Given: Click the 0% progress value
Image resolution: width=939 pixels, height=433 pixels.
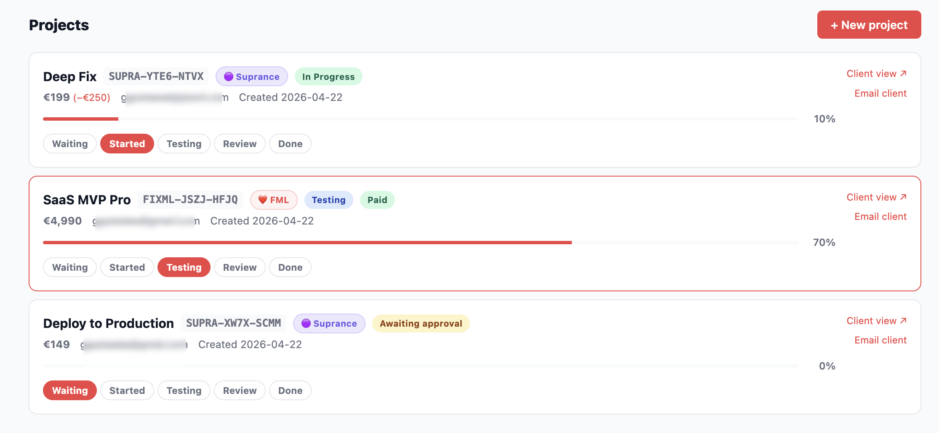Looking at the screenshot, I should tap(827, 366).
